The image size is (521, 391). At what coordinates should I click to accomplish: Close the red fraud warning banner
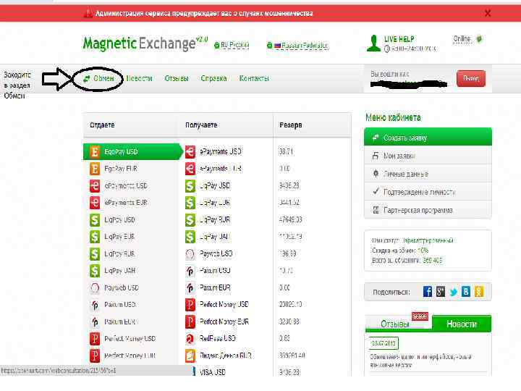tap(488, 13)
